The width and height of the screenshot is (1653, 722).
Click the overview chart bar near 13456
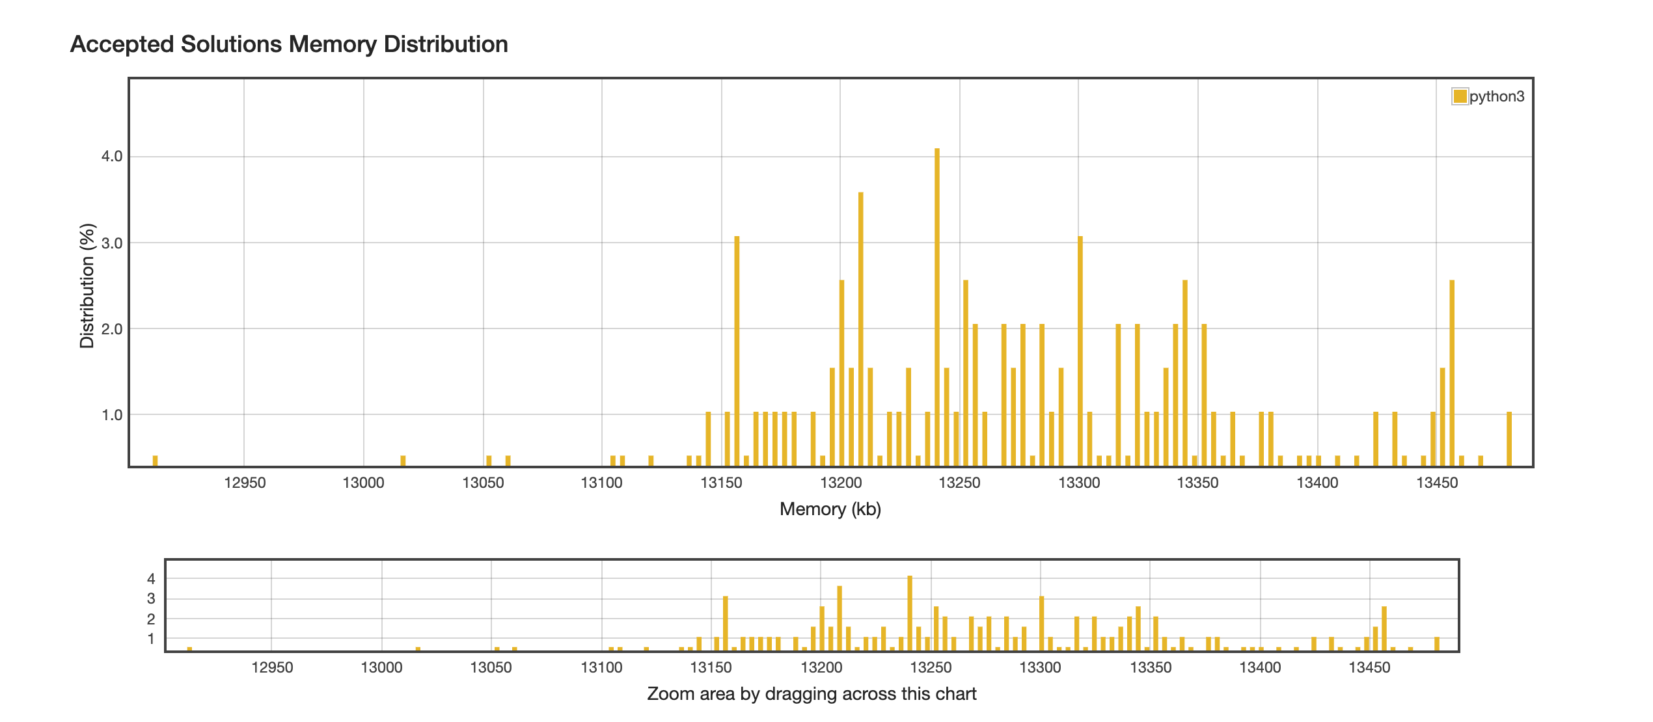(1384, 628)
